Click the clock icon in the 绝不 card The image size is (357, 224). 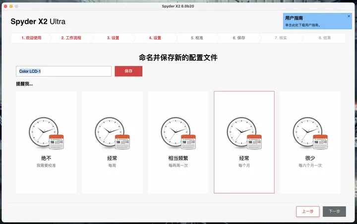(x=47, y=133)
